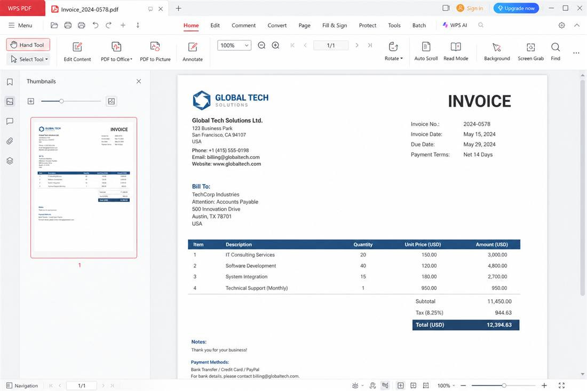Open the ribbon overflow three-dots menu

576,53
